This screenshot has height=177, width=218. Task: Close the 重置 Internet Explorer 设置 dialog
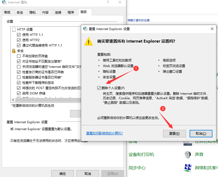tap(212, 29)
